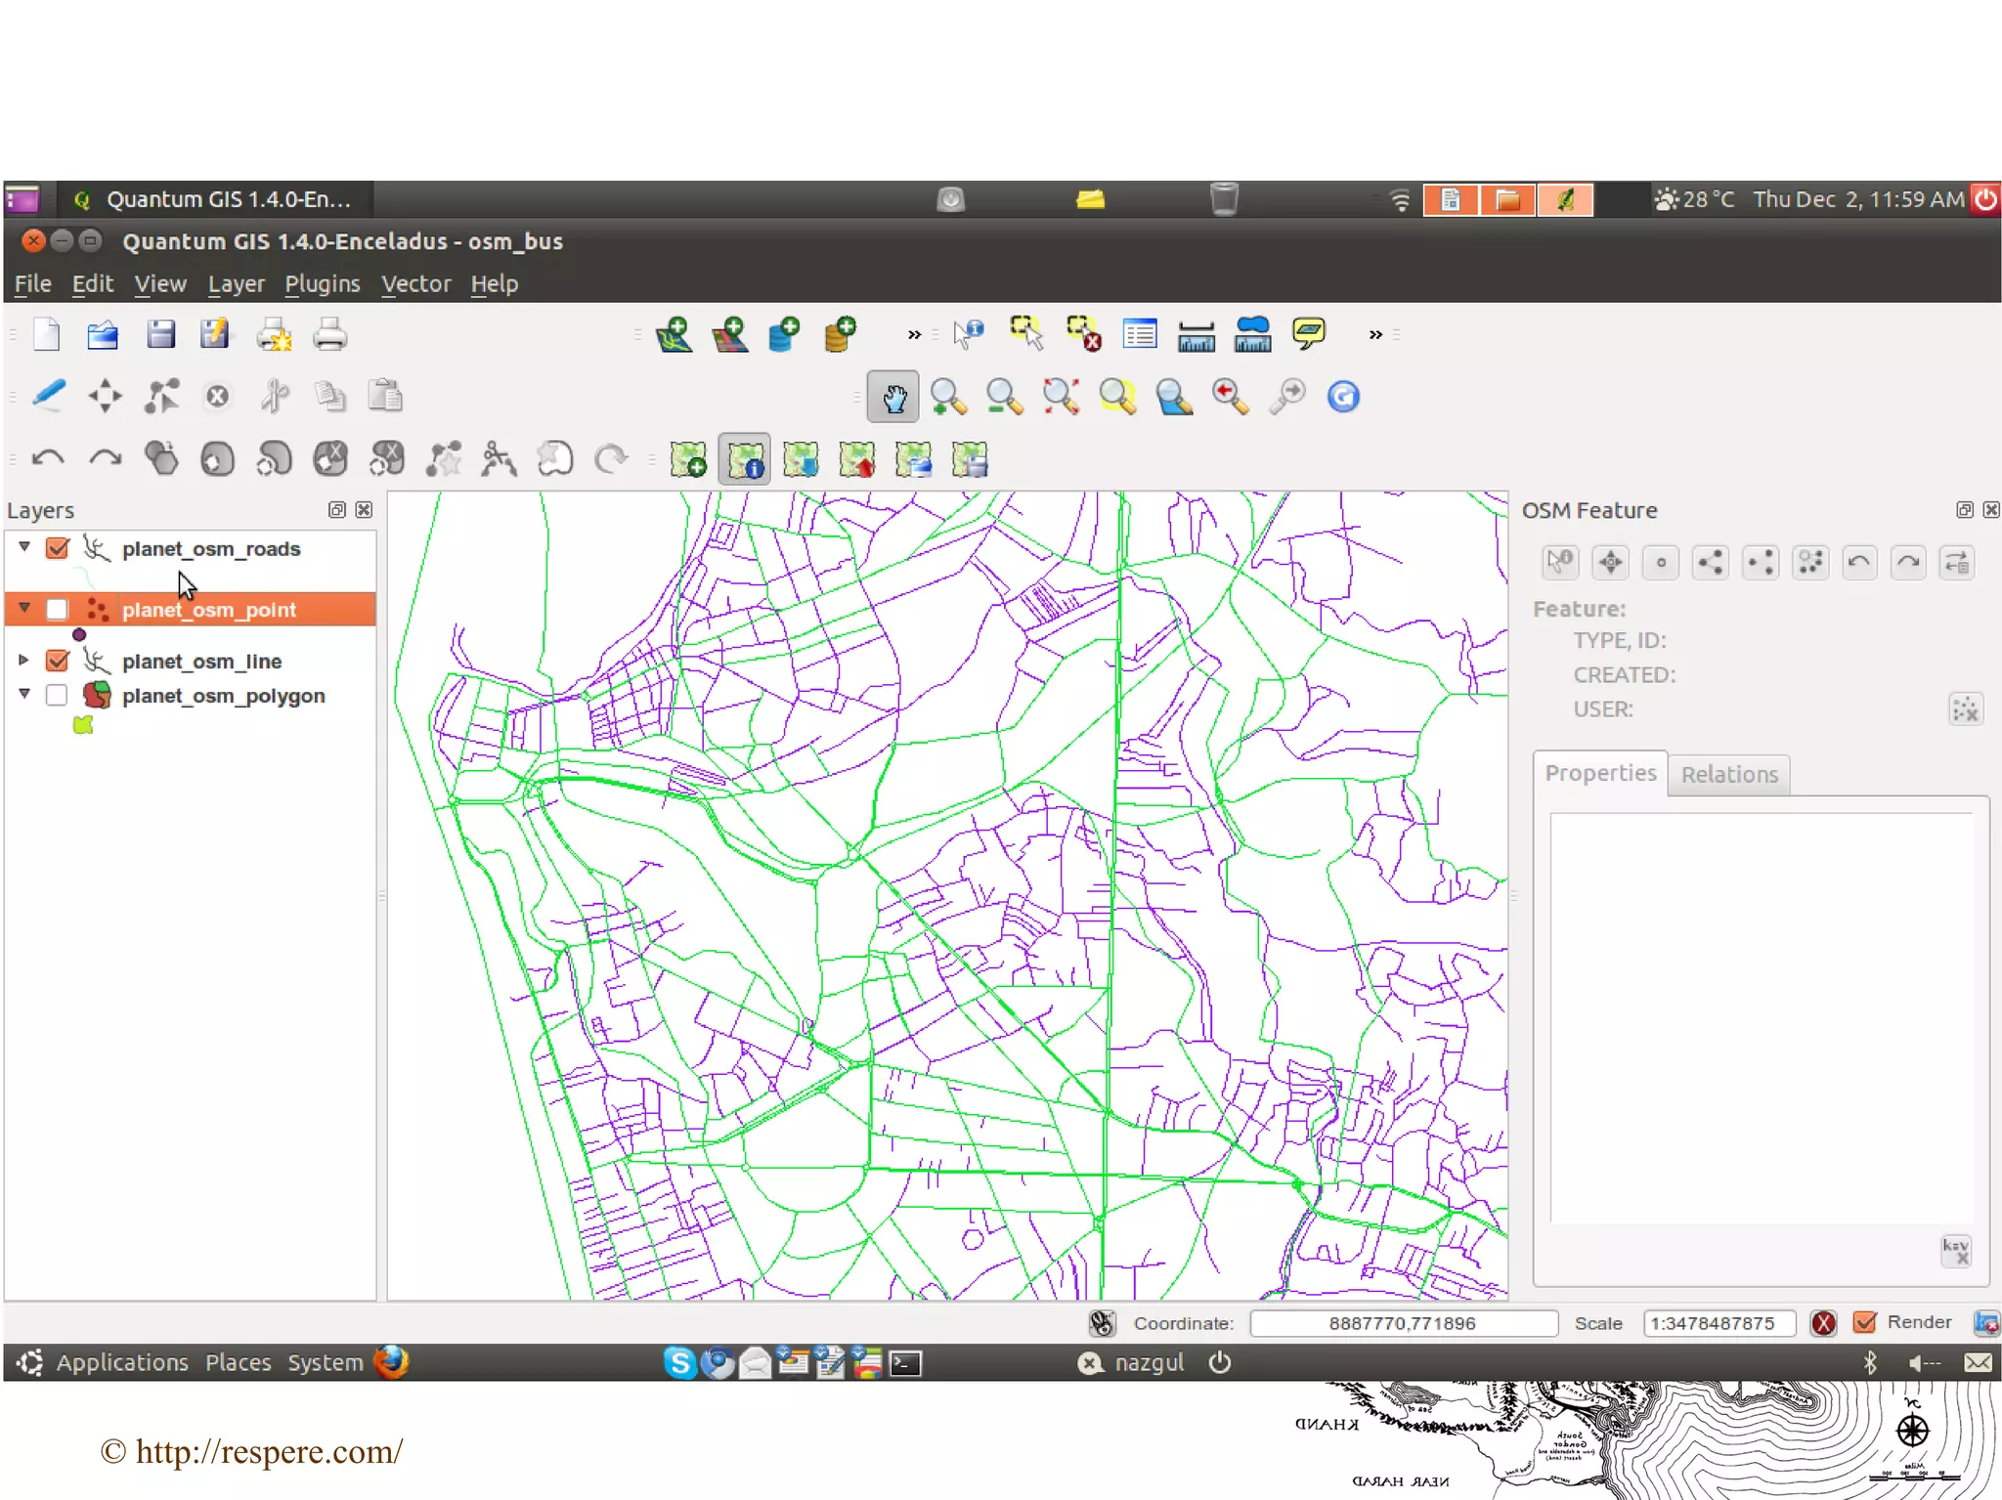Viewport: 2002px width, 1500px height.
Task: Click the Save Project floppy icon
Action: (160, 335)
